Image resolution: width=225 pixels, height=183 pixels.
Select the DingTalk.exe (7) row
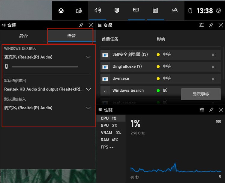160,67
